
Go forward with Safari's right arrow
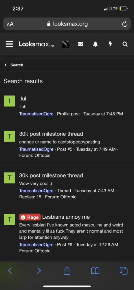point(39,271)
